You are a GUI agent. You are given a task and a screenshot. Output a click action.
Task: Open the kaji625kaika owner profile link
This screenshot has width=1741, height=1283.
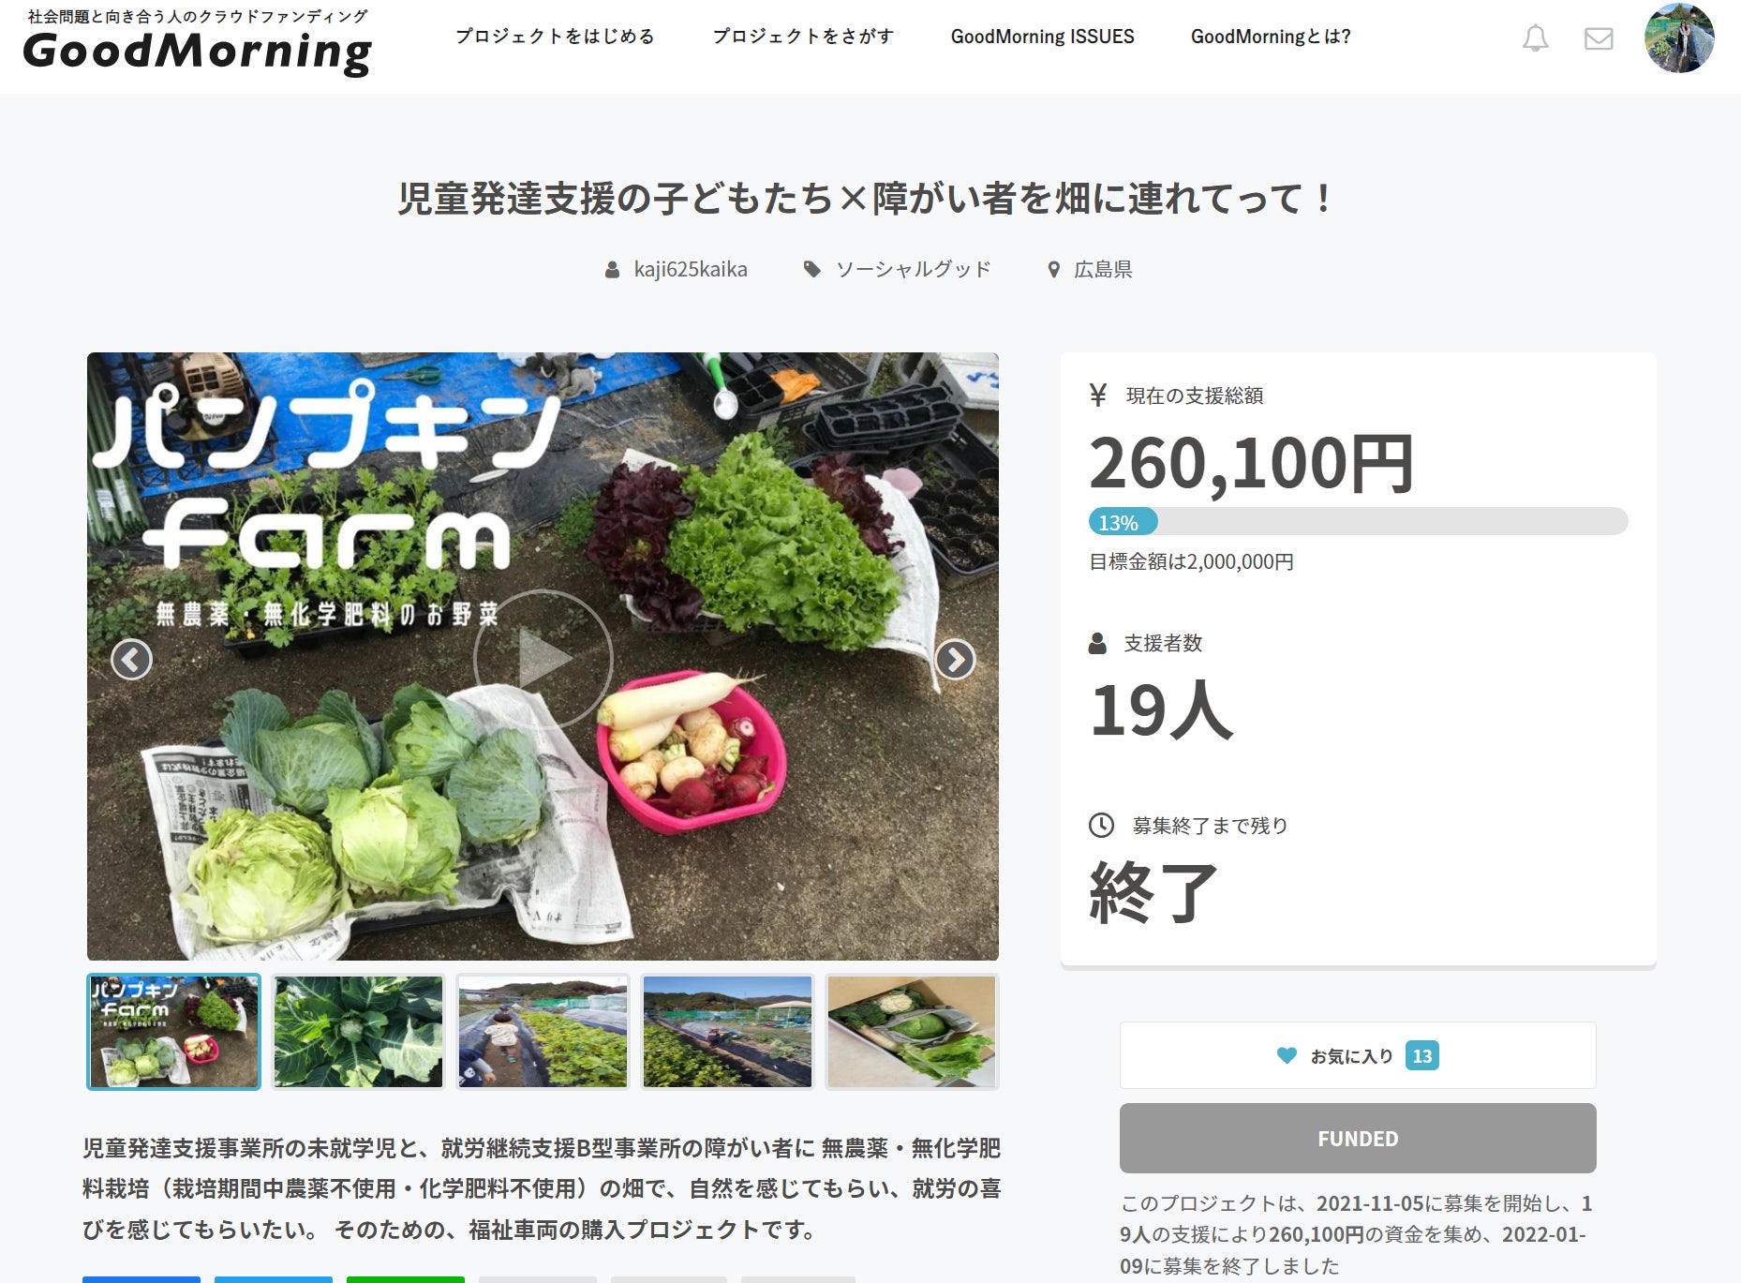[690, 270]
